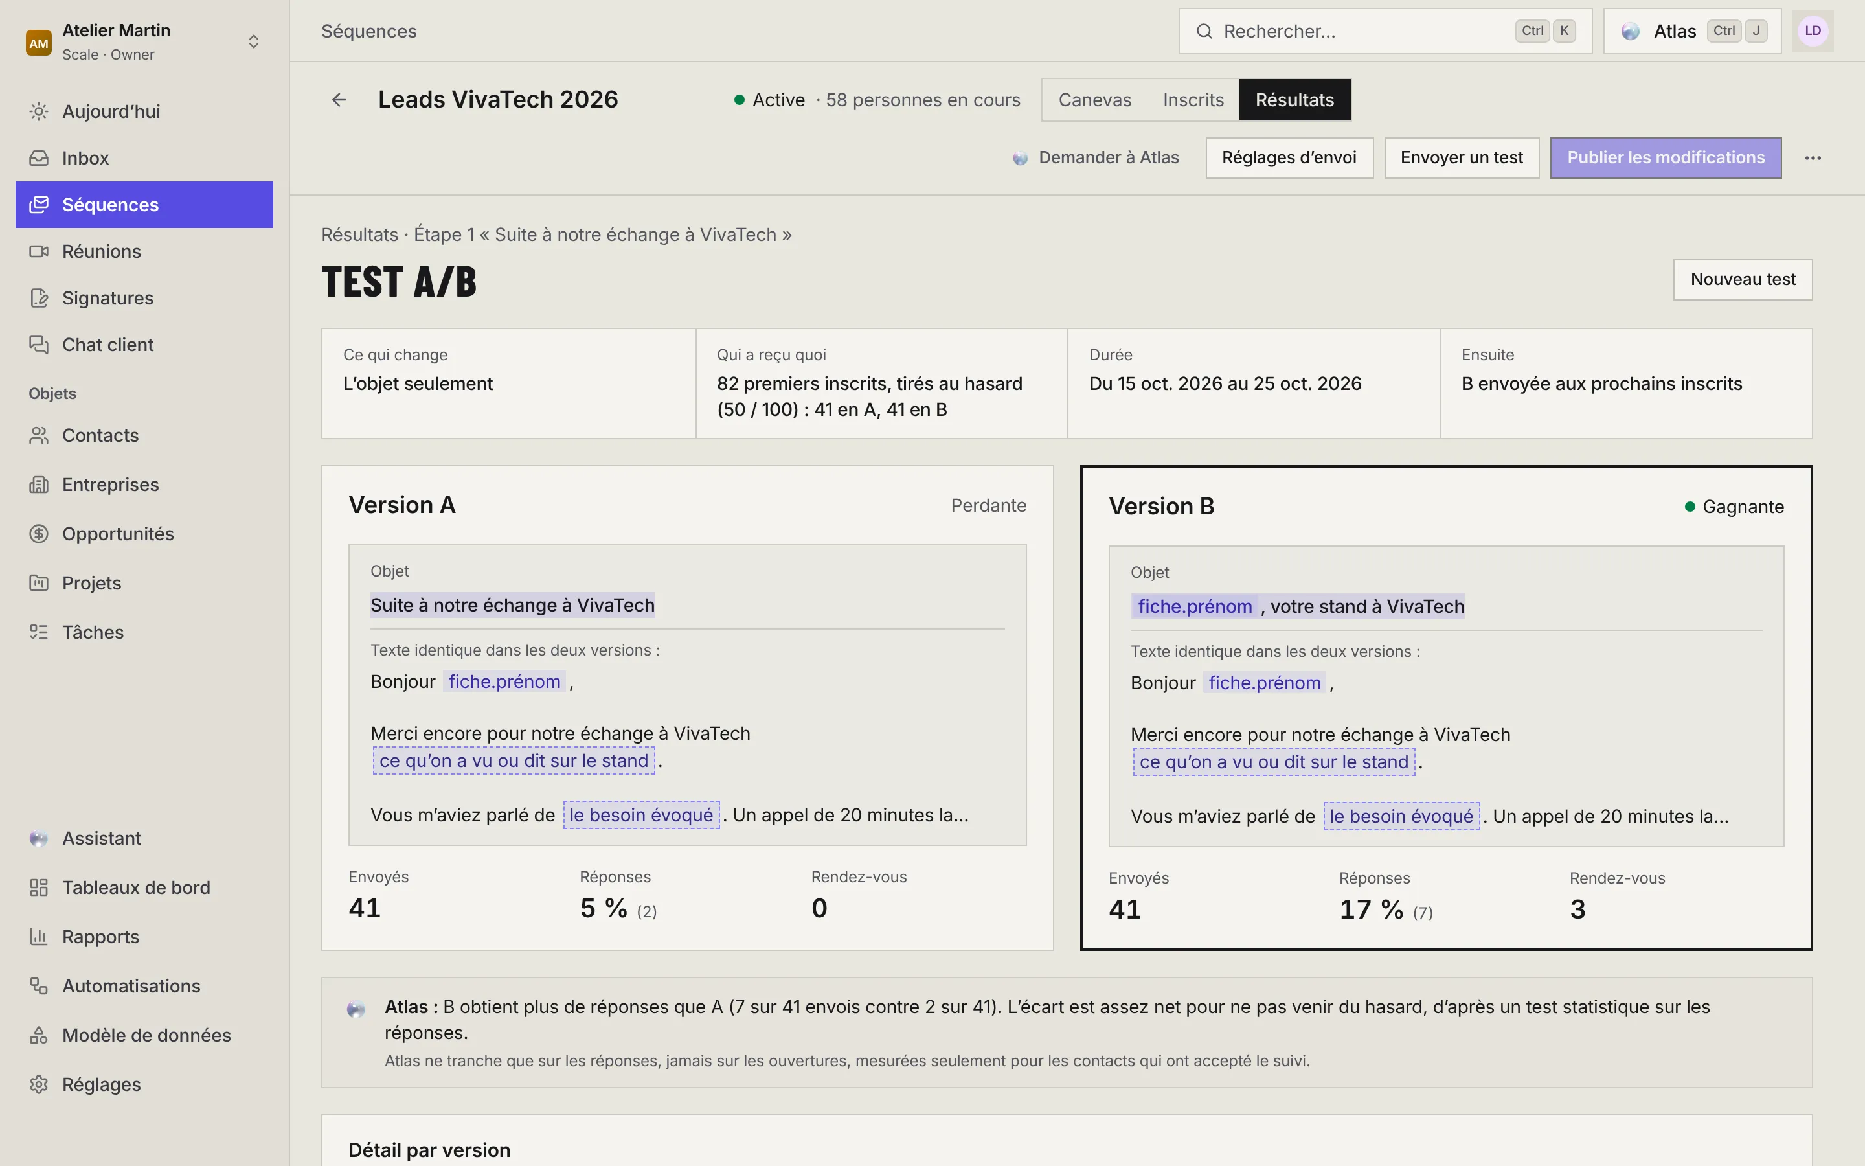Screen dimensions: 1865x1166
Task: Click the Inbox tray icon
Action: coord(39,158)
